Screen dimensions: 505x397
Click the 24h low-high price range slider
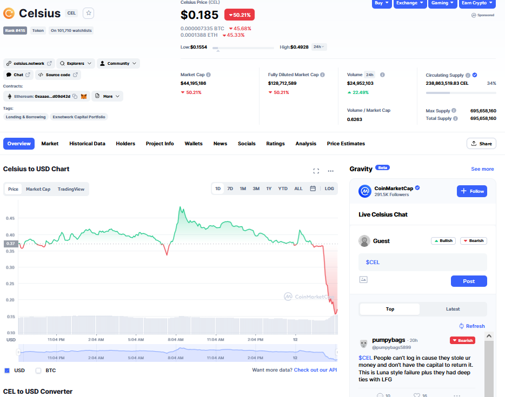[x=243, y=48]
